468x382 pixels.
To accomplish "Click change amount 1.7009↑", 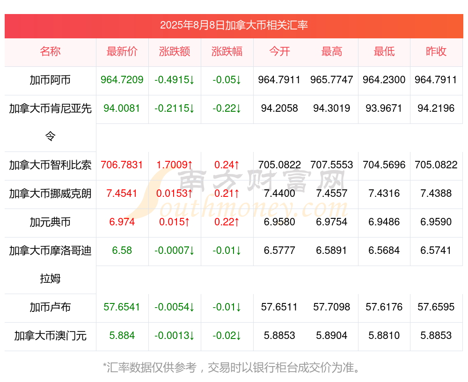I will point(175,165).
